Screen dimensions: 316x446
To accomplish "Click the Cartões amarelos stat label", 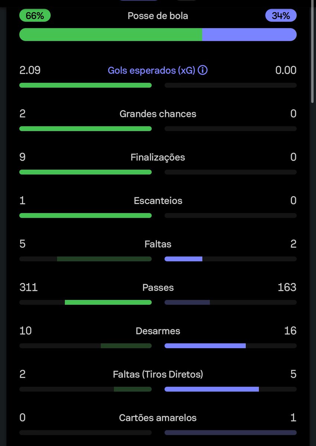I will (x=158, y=418).
